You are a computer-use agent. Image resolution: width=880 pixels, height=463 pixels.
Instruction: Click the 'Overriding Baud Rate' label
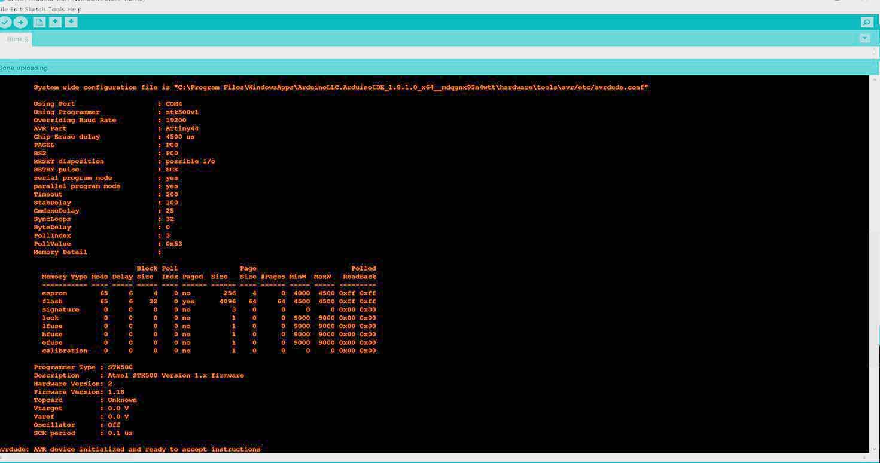coord(75,121)
